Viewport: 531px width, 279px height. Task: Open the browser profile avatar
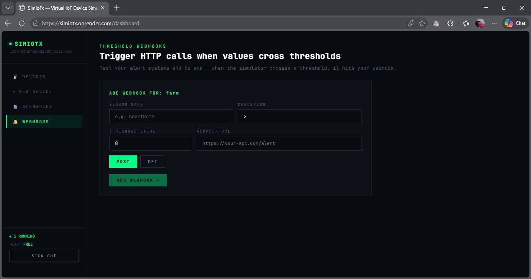coord(480,23)
